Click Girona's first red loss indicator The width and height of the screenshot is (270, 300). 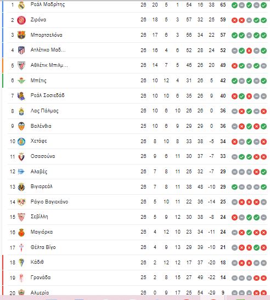point(234,20)
